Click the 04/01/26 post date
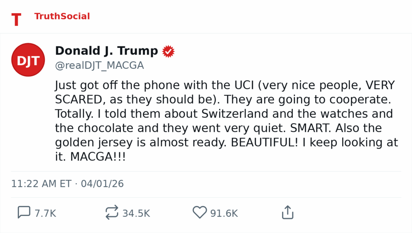The width and height of the screenshot is (412, 233). (102, 184)
